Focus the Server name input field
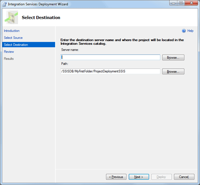 110,57
